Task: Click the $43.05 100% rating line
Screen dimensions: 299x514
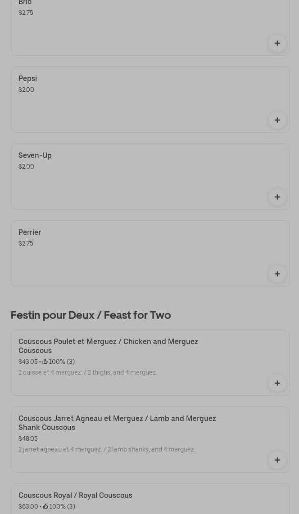Action: point(46,362)
